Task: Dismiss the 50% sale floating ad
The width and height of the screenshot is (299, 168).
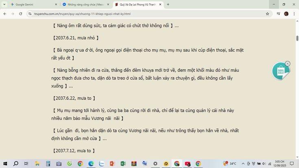Action: (x=288, y=63)
